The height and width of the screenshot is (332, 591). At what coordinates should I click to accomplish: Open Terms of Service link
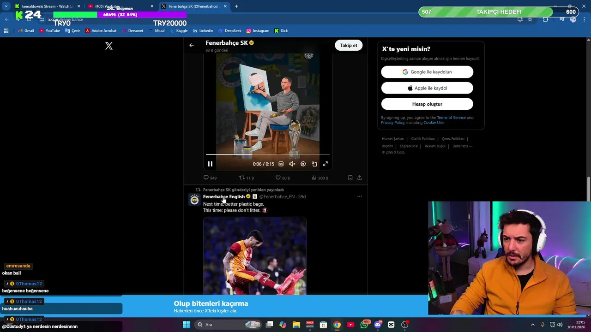(451, 118)
